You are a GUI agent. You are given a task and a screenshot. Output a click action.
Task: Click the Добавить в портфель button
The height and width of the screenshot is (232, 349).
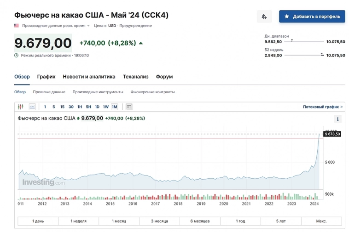tap(312, 17)
